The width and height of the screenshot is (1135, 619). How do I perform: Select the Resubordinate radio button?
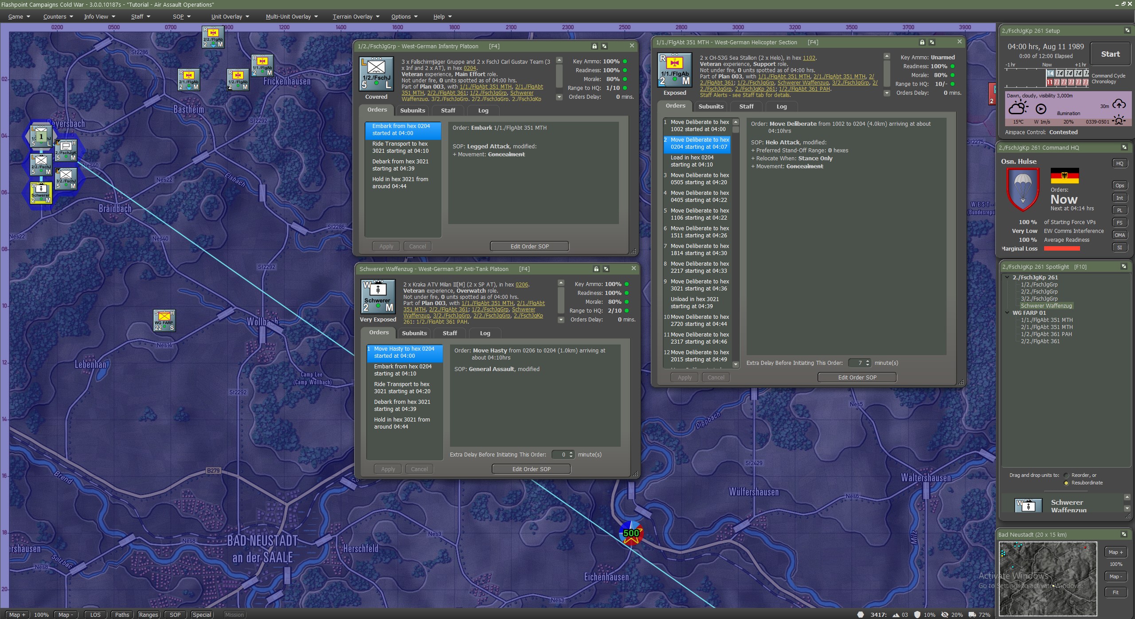tap(1066, 483)
